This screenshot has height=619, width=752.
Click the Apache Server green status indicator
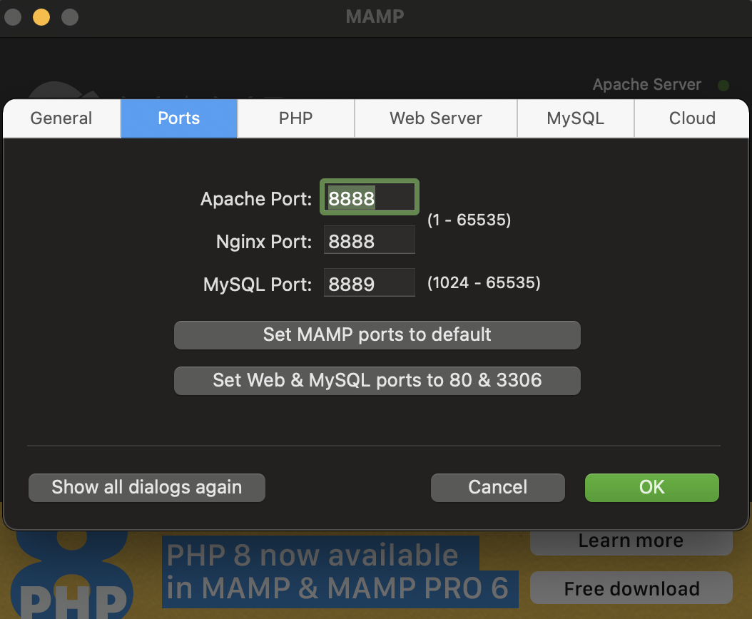pyautogui.click(x=723, y=85)
